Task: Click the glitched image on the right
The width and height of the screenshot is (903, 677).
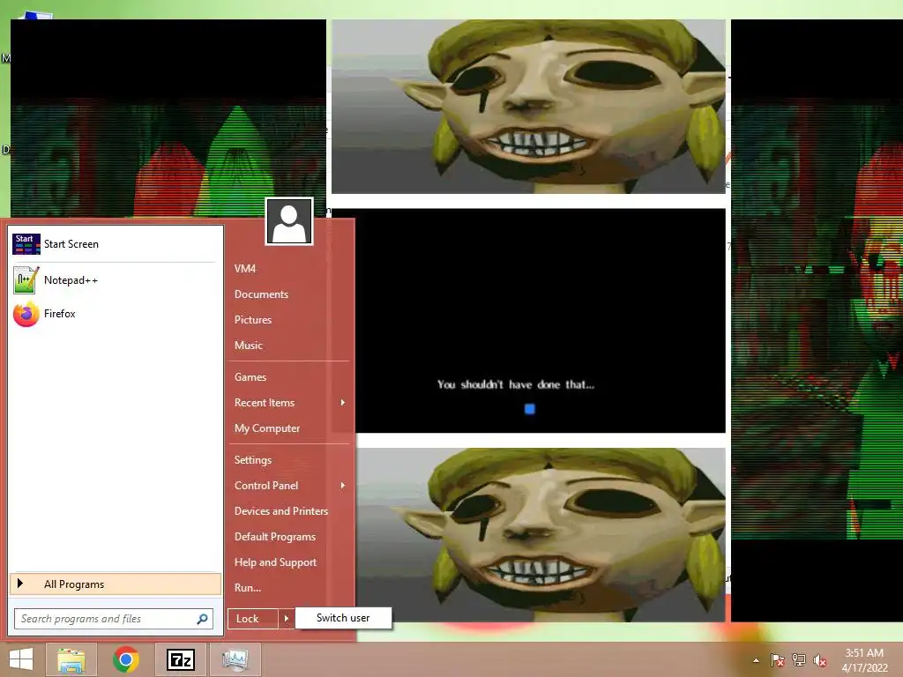Action: (817, 320)
